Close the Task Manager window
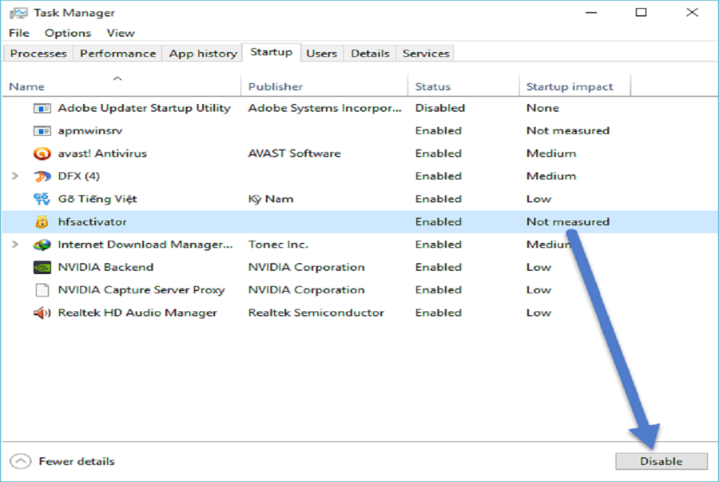This screenshot has height=482, width=719. [x=692, y=12]
